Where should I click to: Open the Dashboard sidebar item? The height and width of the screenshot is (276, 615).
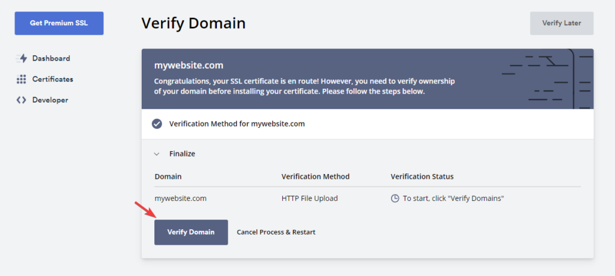point(51,59)
